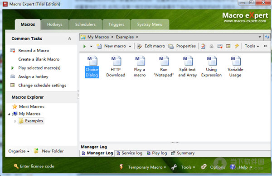The image size is (272, 176).
Task: Open the New macro dropdown arrow
Action: coord(130,46)
